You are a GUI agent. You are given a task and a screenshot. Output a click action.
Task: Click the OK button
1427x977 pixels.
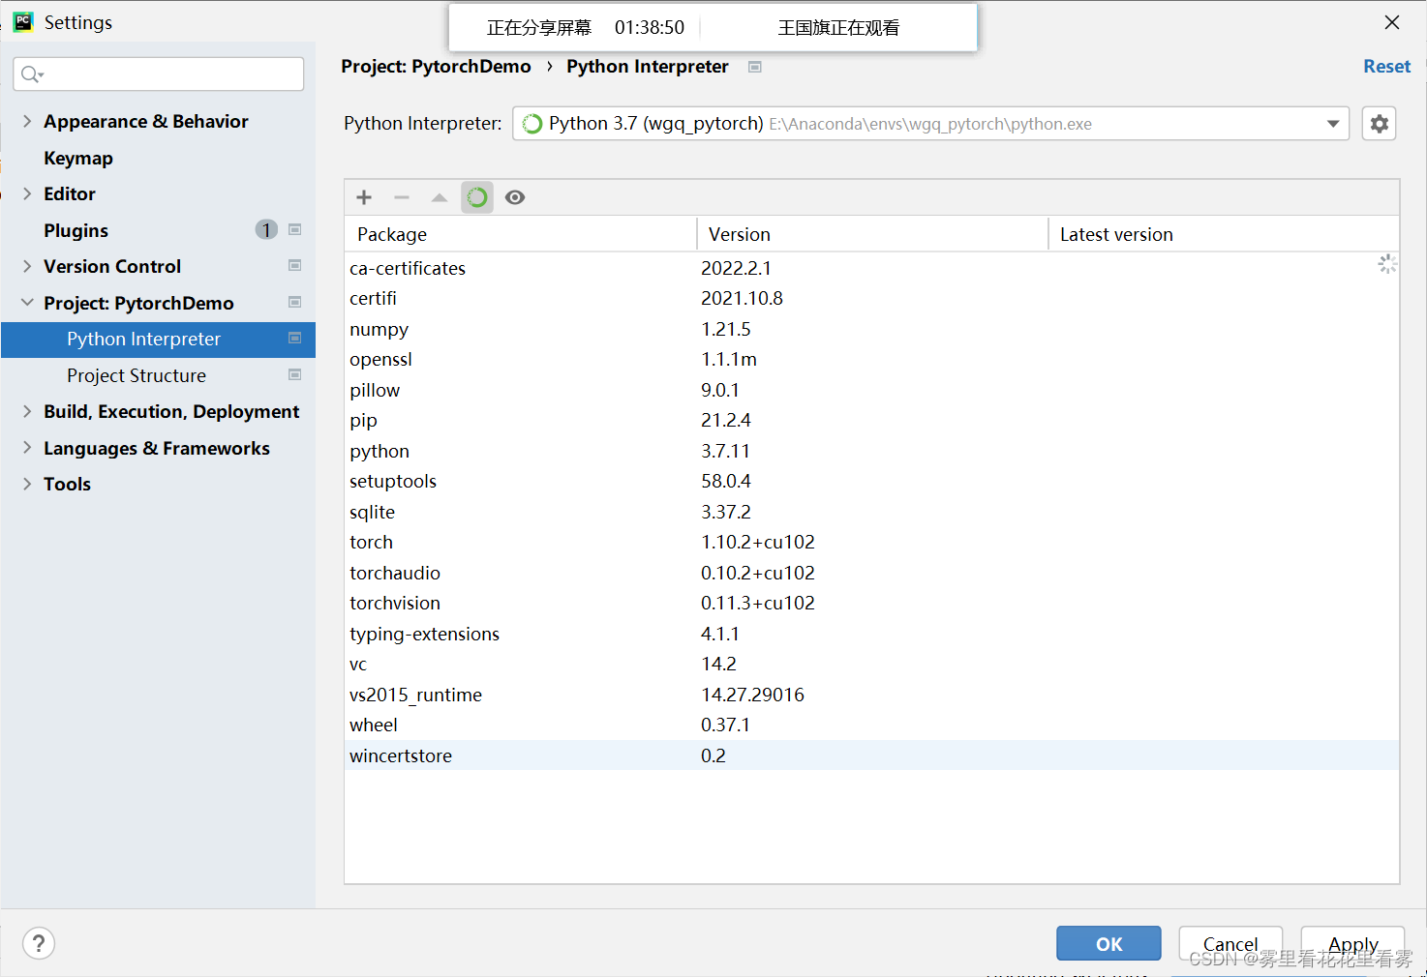coord(1108,943)
